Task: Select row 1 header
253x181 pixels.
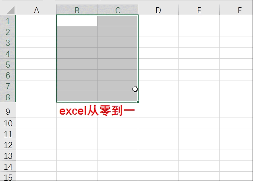Action: coord(8,21)
